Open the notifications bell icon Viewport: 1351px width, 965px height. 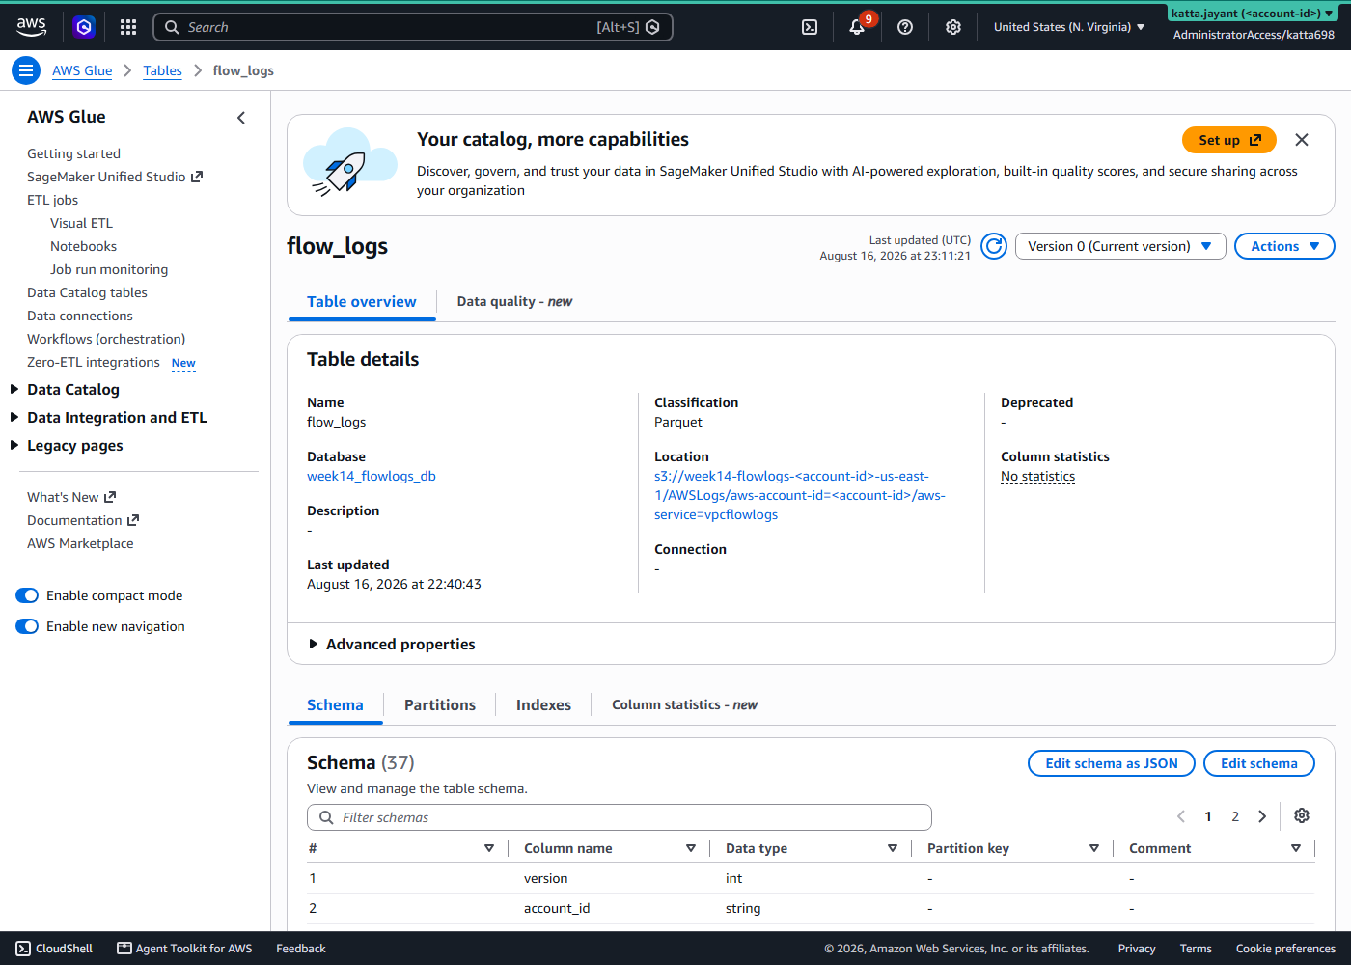(857, 27)
